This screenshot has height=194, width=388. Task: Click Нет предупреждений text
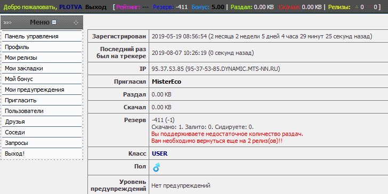pos(181,185)
